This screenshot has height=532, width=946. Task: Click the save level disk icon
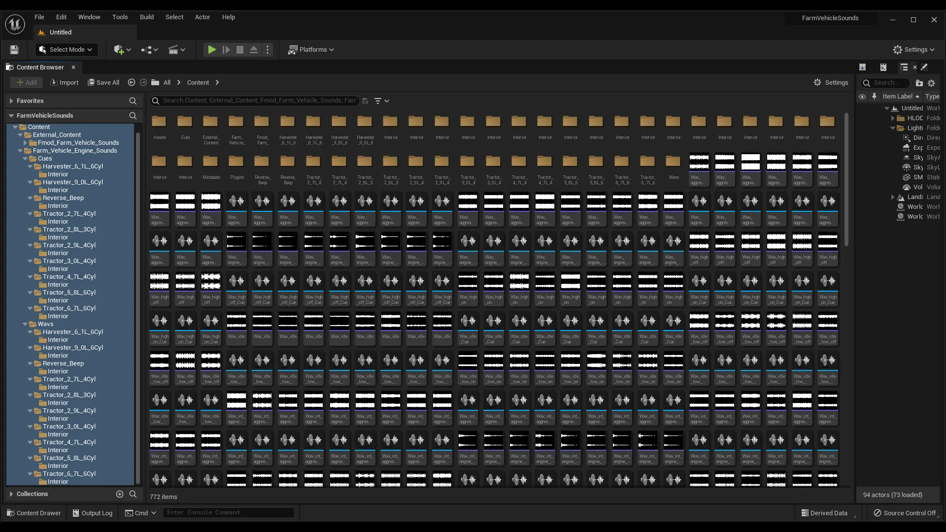[14, 50]
